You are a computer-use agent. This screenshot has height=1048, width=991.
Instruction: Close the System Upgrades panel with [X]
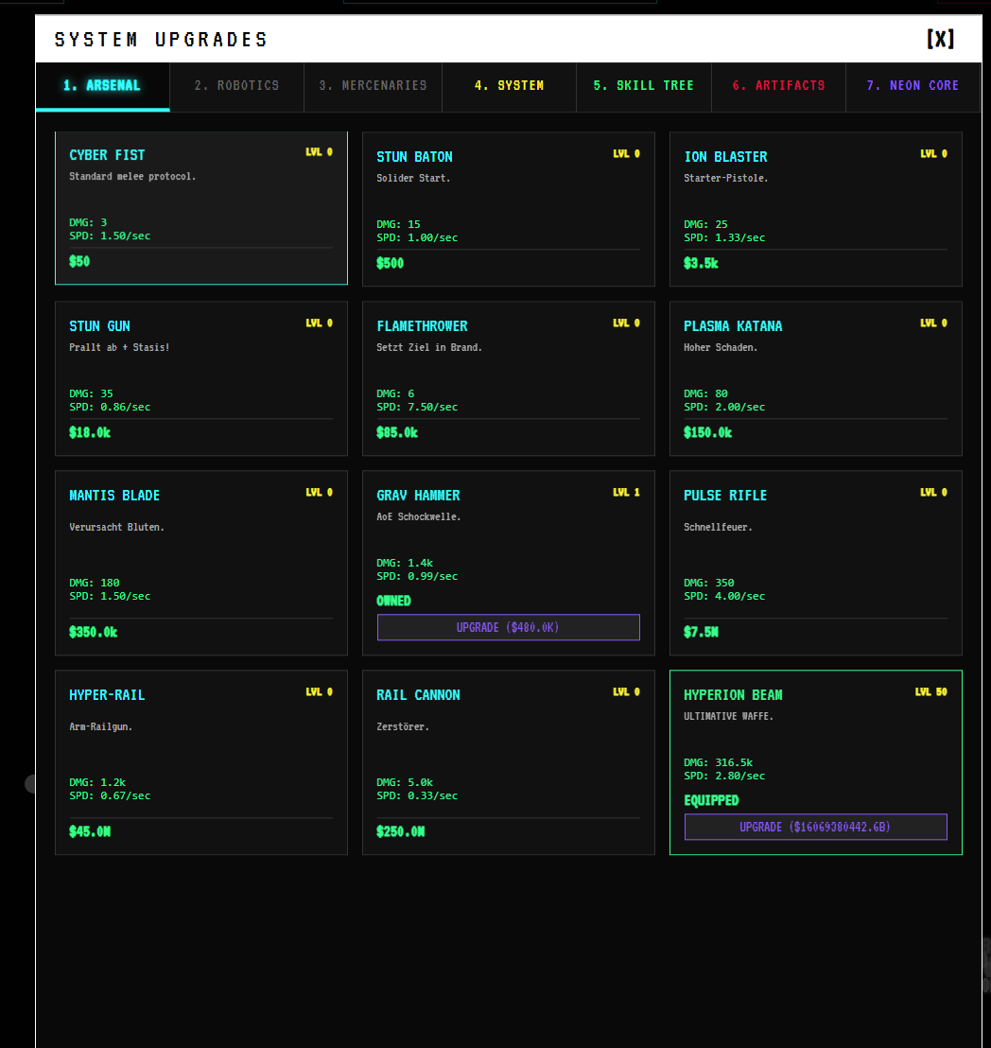pos(940,39)
